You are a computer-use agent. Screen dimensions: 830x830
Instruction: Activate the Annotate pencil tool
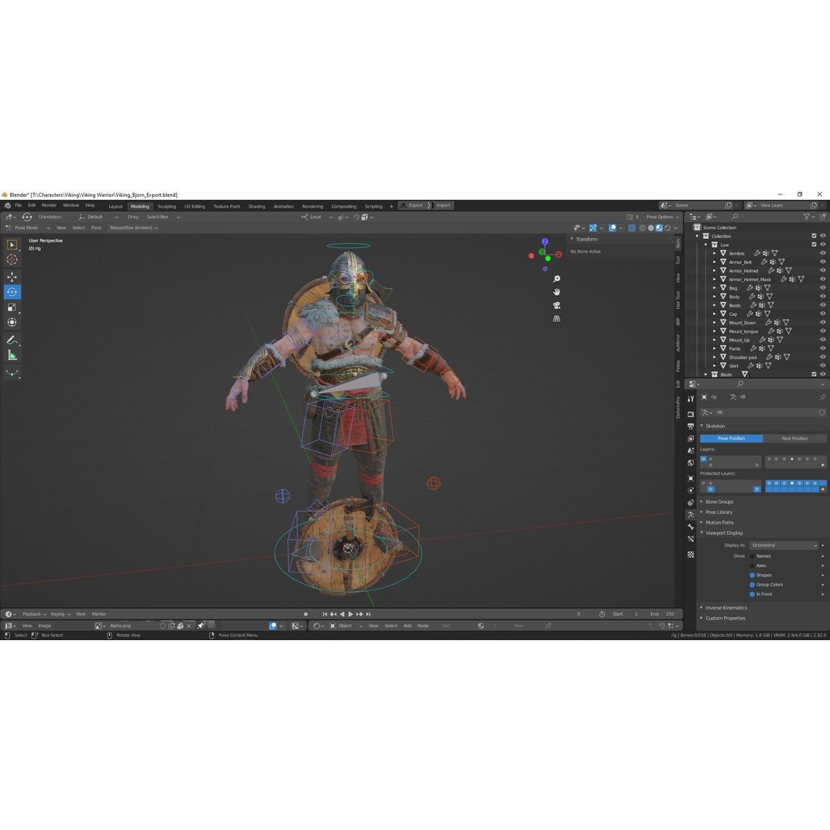tap(12, 340)
